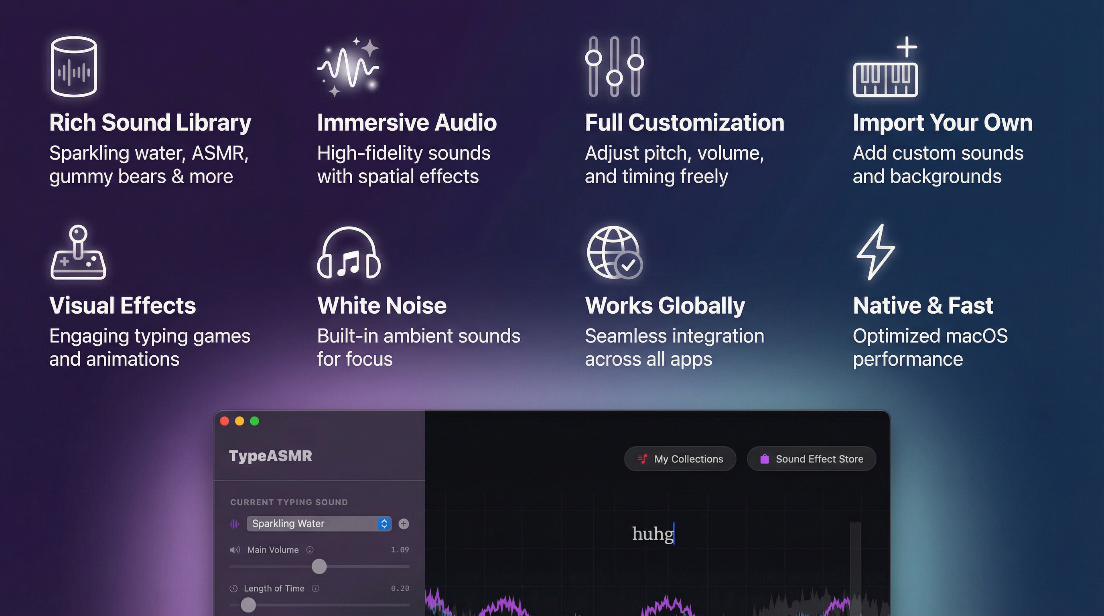Click the plus button to add a sound
This screenshot has height=616, width=1104.
click(x=403, y=523)
